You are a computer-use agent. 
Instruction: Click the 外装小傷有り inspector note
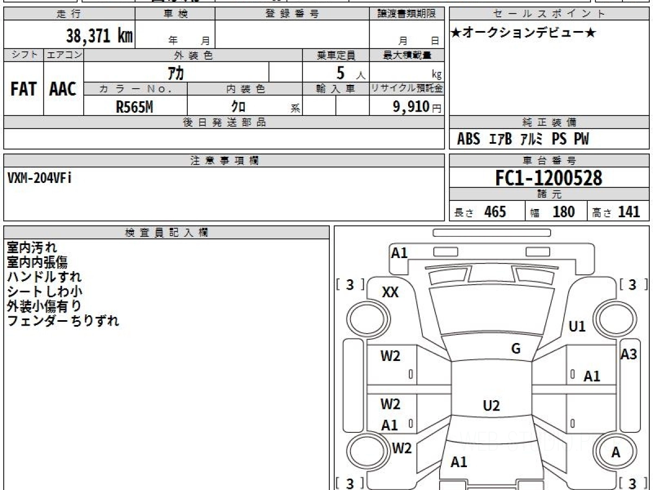tap(45, 306)
